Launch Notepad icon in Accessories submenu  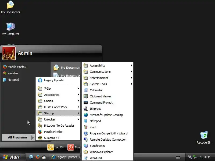[86, 121]
